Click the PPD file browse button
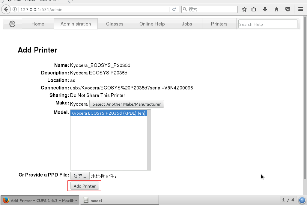Viewport: 307px width, 205px height. pos(80,176)
